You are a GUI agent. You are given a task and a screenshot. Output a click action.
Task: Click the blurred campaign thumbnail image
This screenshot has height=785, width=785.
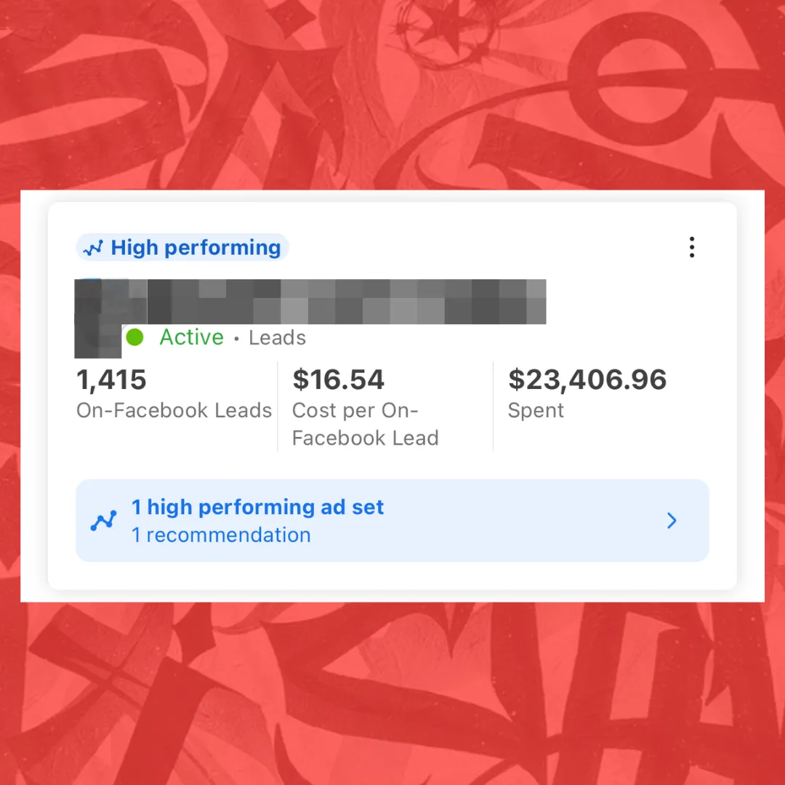[99, 318]
